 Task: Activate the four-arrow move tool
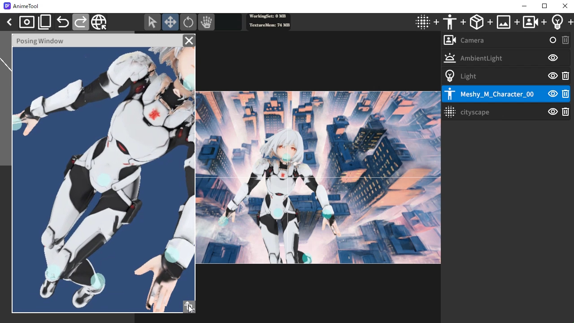click(170, 22)
